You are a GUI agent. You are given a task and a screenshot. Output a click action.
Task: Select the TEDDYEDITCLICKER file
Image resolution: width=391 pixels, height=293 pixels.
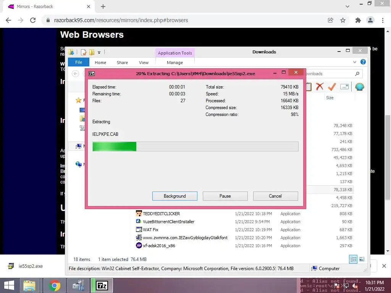click(x=162, y=214)
